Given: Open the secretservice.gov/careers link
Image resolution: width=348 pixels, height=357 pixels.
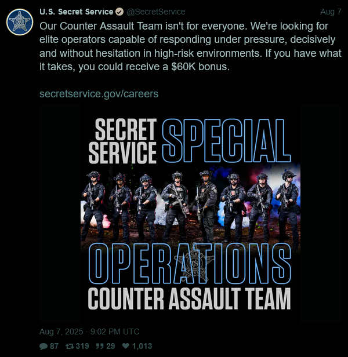Looking at the screenshot, I should tap(99, 94).
